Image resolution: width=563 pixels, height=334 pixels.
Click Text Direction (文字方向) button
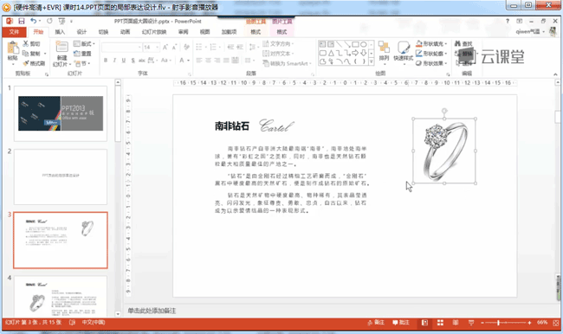coord(278,44)
